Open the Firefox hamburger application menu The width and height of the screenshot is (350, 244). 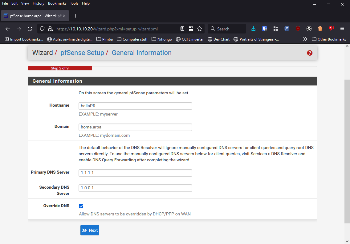(342, 29)
